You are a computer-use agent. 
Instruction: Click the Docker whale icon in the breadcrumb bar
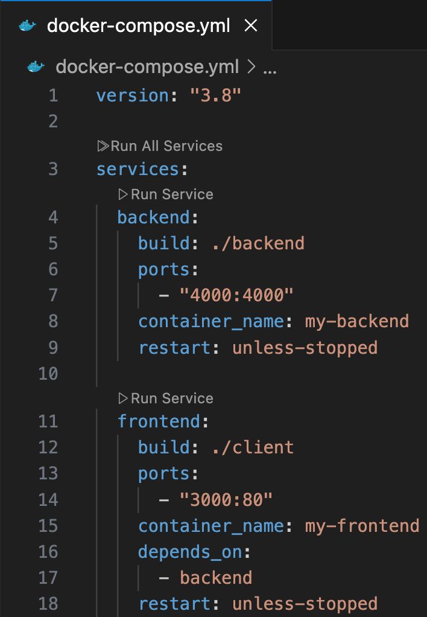point(34,66)
